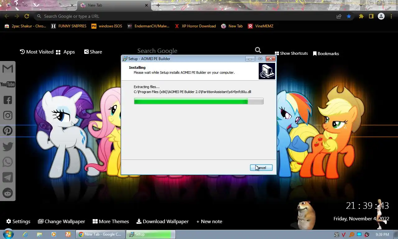398x239 pixels.
Task: Switch to Chrome taskbar button
Action: 100,234
